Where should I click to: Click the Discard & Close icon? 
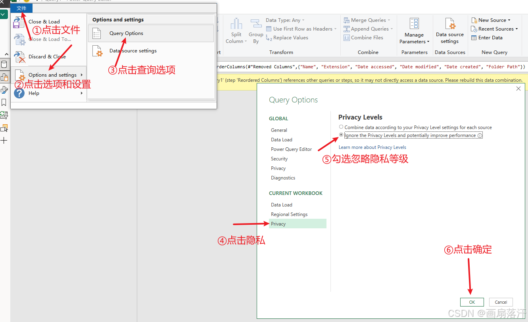19,58
